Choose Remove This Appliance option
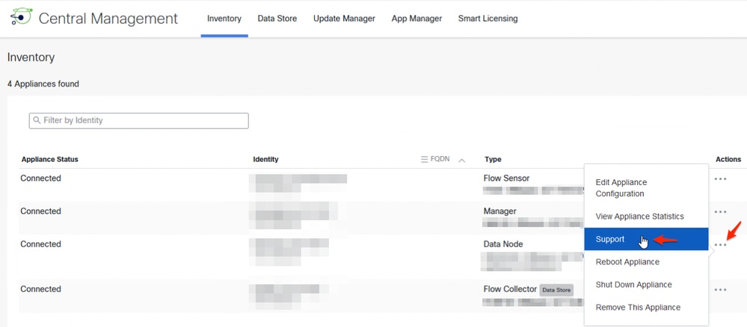The height and width of the screenshot is (327, 747). pos(646,308)
